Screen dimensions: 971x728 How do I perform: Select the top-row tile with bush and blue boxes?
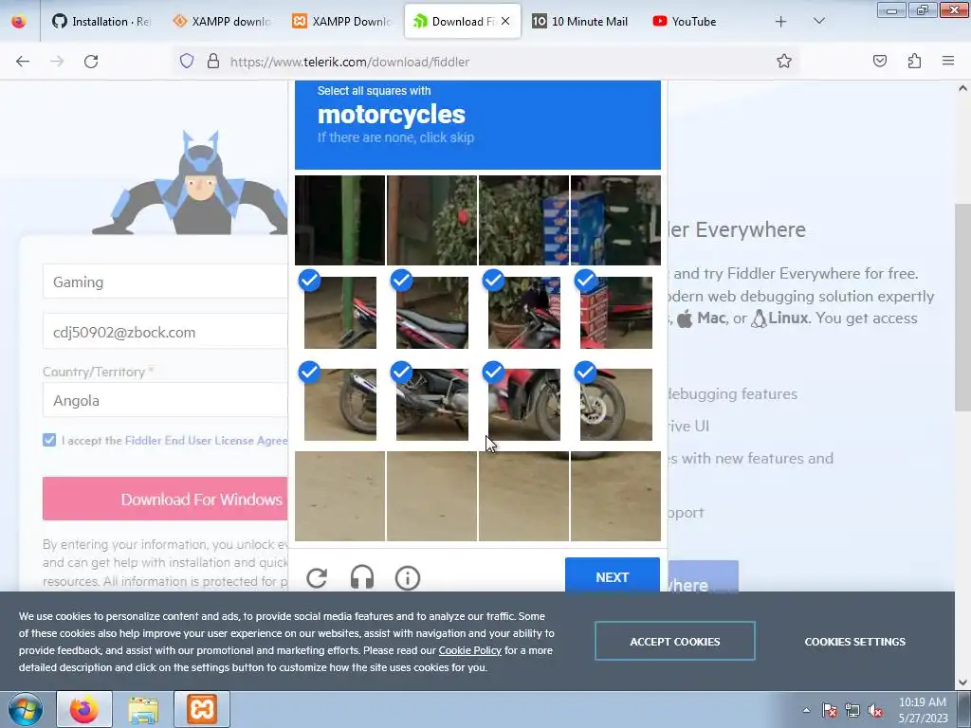pyautogui.click(x=523, y=220)
